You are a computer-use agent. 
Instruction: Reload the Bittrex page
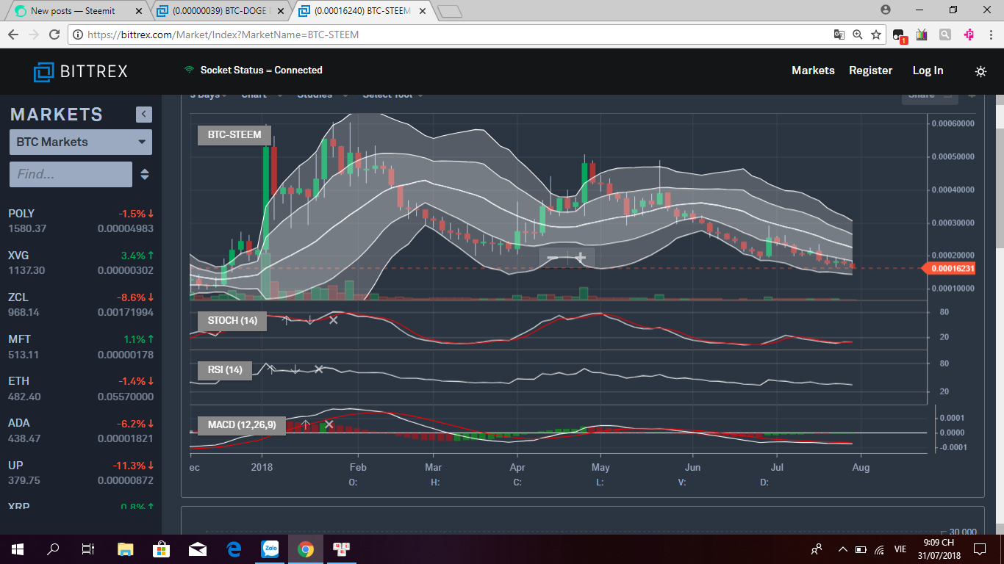[x=54, y=35]
